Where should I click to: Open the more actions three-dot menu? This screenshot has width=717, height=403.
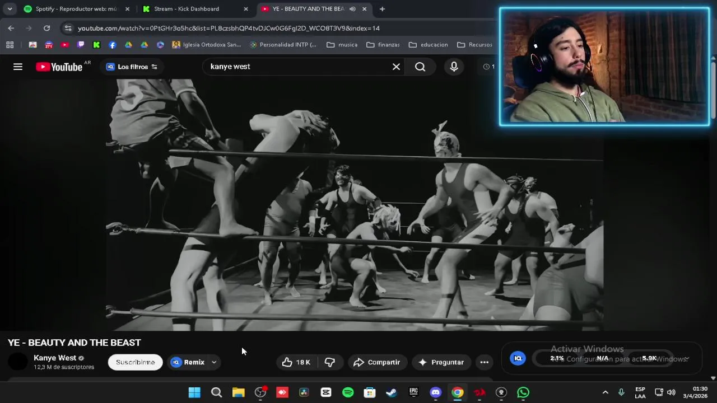coord(485,362)
